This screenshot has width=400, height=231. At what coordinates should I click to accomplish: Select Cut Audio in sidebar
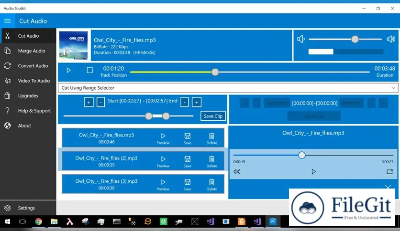pyautogui.click(x=28, y=36)
